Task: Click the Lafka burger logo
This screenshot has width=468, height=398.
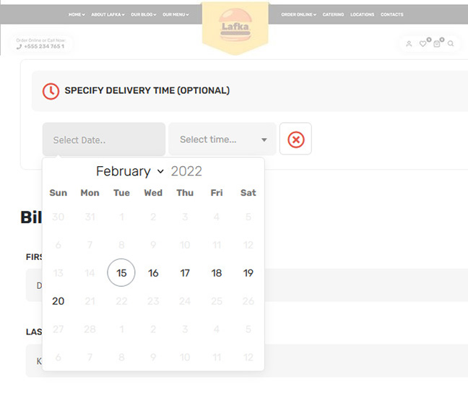Action: [235, 25]
